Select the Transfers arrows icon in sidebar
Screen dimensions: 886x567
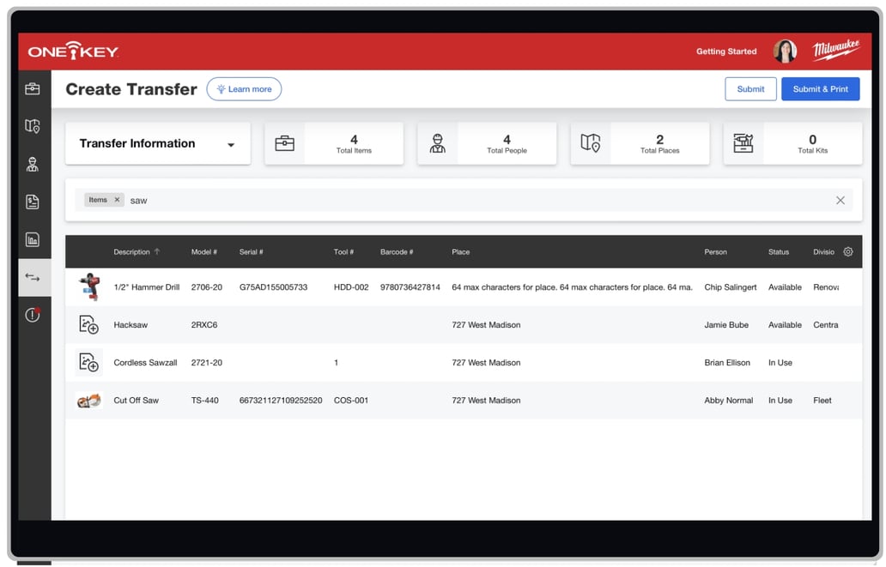click(x=33, y=277)
